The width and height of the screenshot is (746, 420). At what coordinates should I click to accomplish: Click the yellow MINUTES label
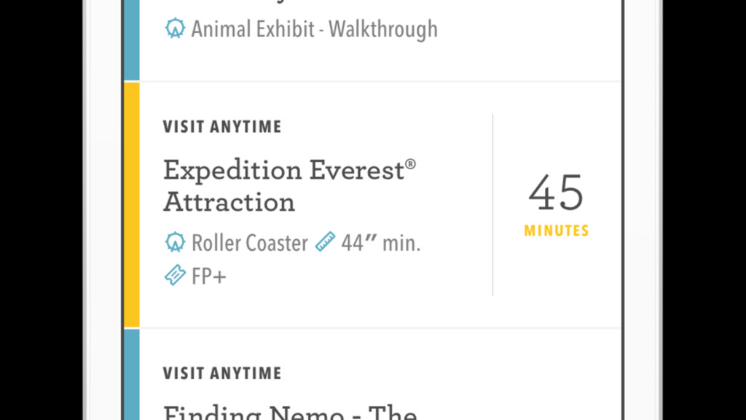pyautogui.click(x=557, y=231)
